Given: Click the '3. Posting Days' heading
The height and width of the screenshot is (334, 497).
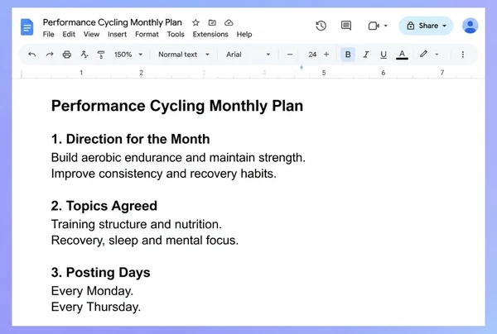Looking at the screenshot, I should 100,273.
